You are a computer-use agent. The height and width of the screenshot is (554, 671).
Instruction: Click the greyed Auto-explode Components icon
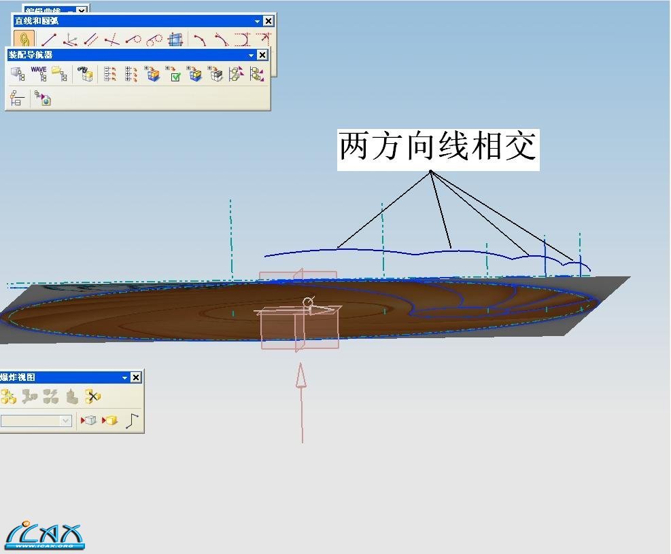[50, 396]
